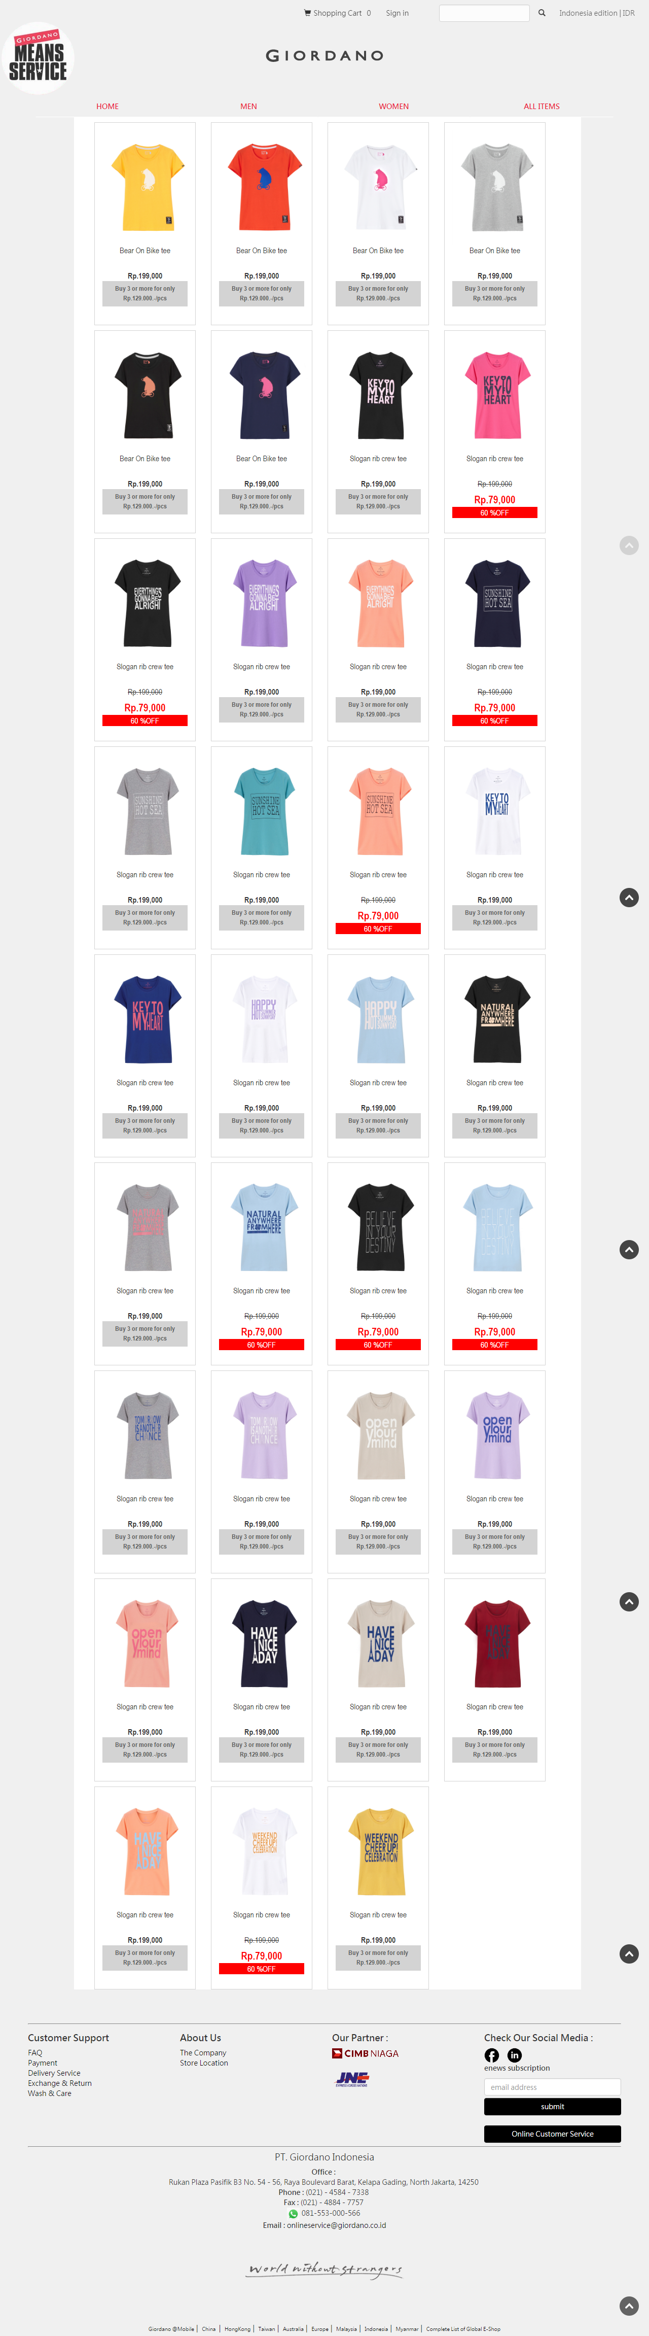The height and width of the screenshot is (2336, 649).
Task: Click the Sign in link
Action: click(397, 13)
